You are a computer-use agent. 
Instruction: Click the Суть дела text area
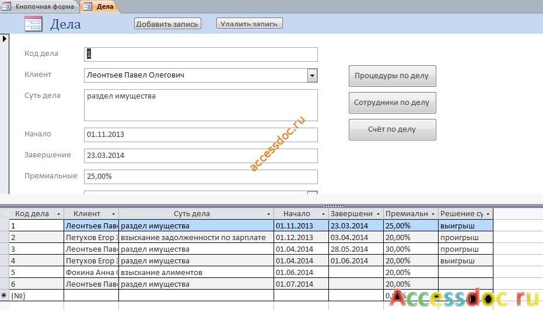[x=201, y=105]
